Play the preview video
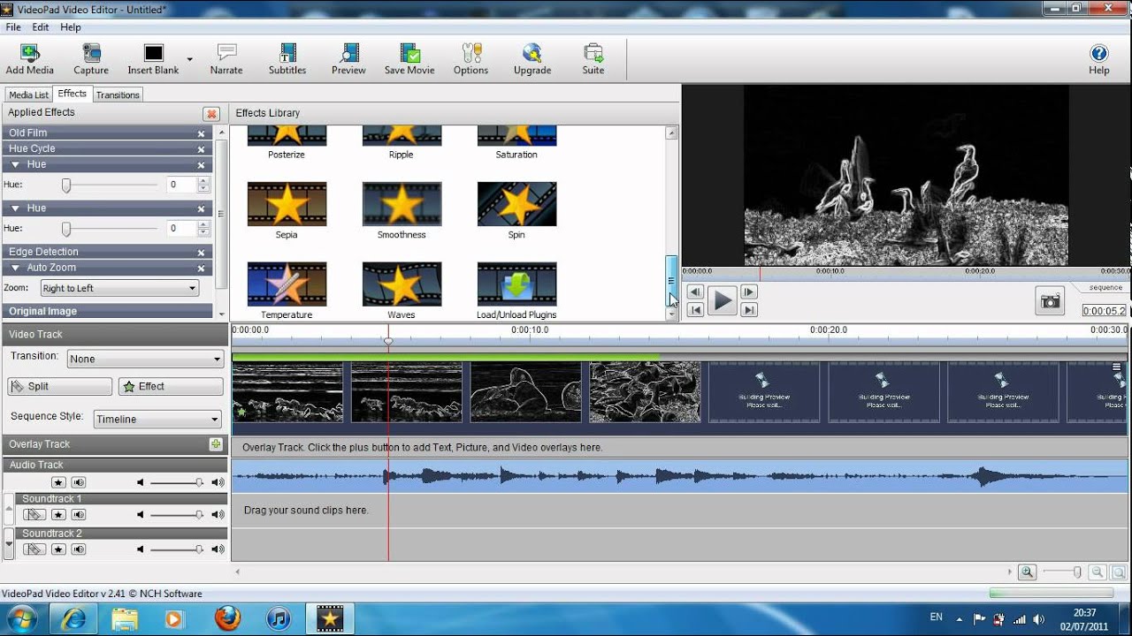The image size is (1132, 636). pos(723,301)
